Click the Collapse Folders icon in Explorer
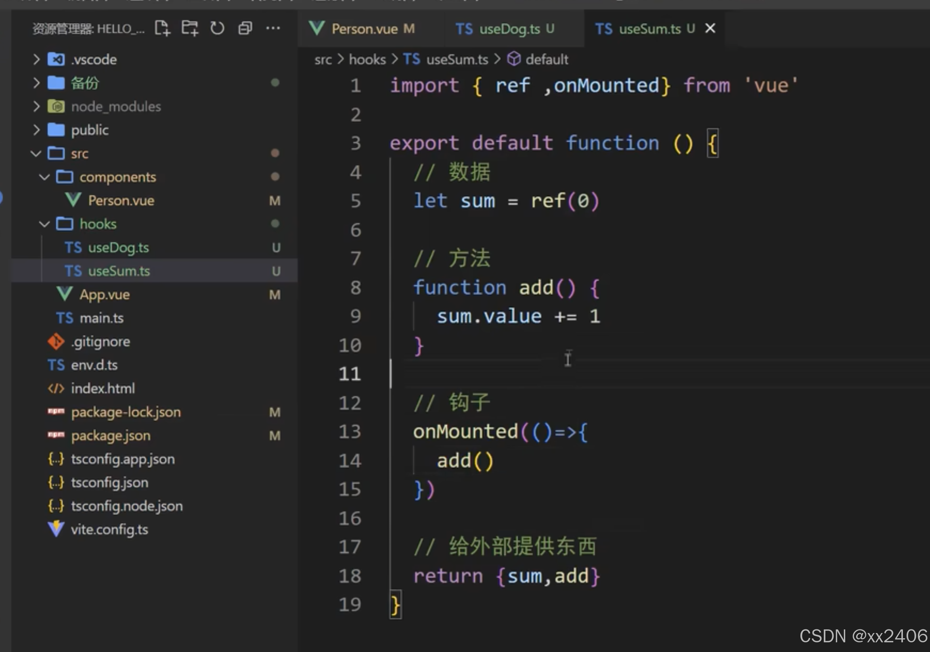This screenshot has height=652, width=930. (245, 28)
